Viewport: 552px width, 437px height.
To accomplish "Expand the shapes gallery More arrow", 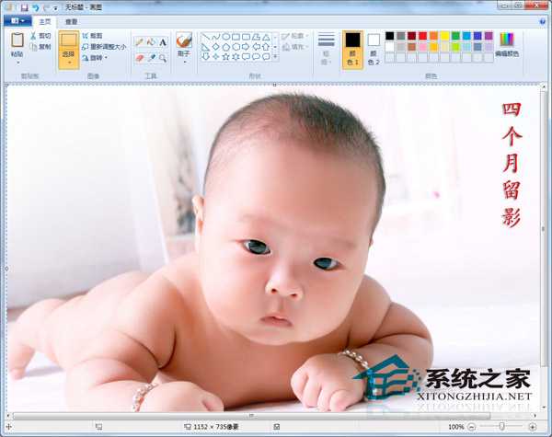I will pyautogui.click(x=275, y=56).
